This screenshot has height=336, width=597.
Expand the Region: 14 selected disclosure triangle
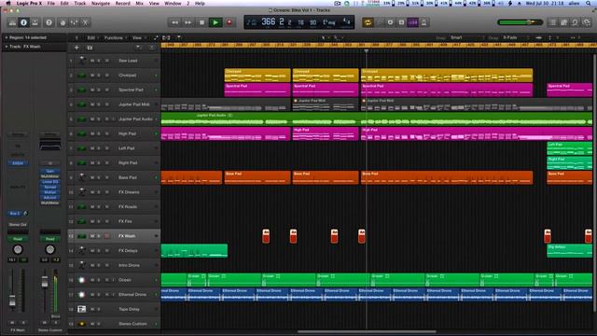tap(7, 37)
